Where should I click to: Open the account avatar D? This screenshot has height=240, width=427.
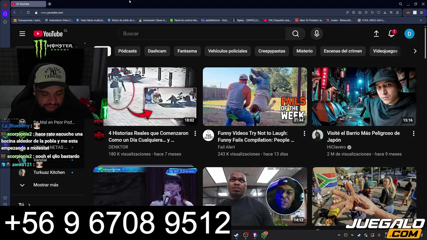tap(409, 34)
